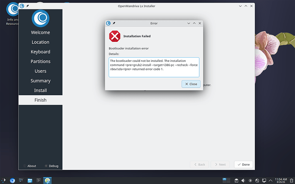Open the clipboard tray icon
Viewport: 295px width, 184px height.
point(236,181)
